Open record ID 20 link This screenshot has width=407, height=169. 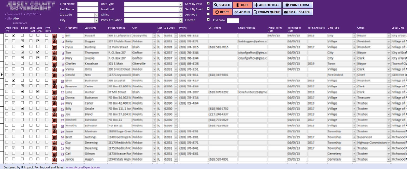[62, 137]
